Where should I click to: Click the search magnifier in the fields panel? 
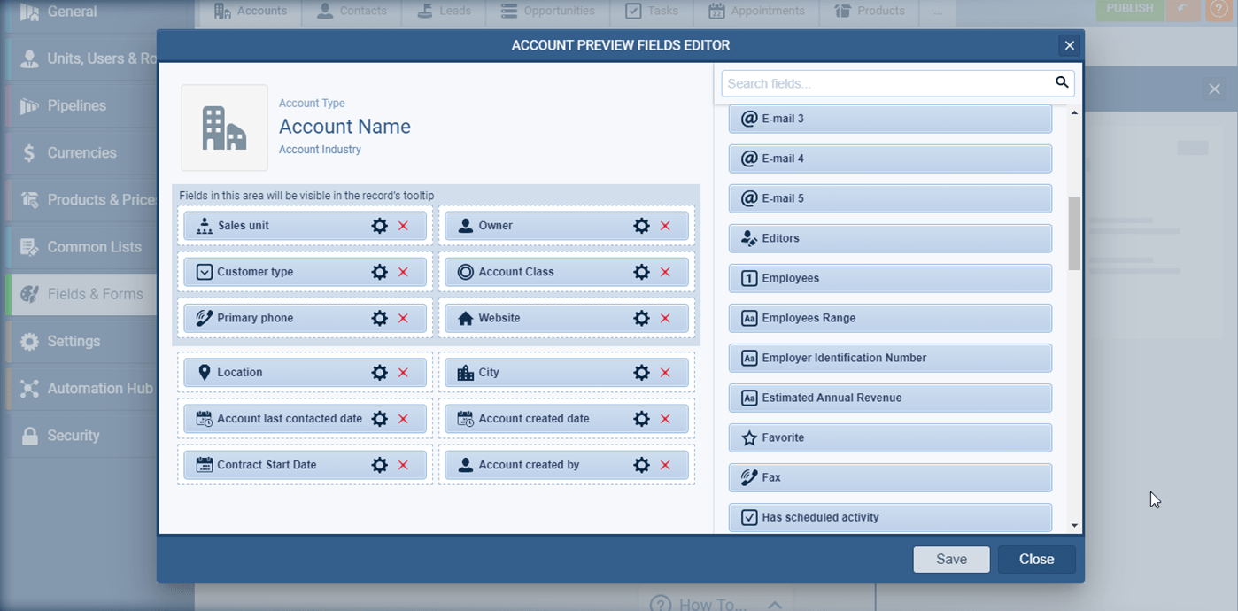click(x=1061, y=82)
